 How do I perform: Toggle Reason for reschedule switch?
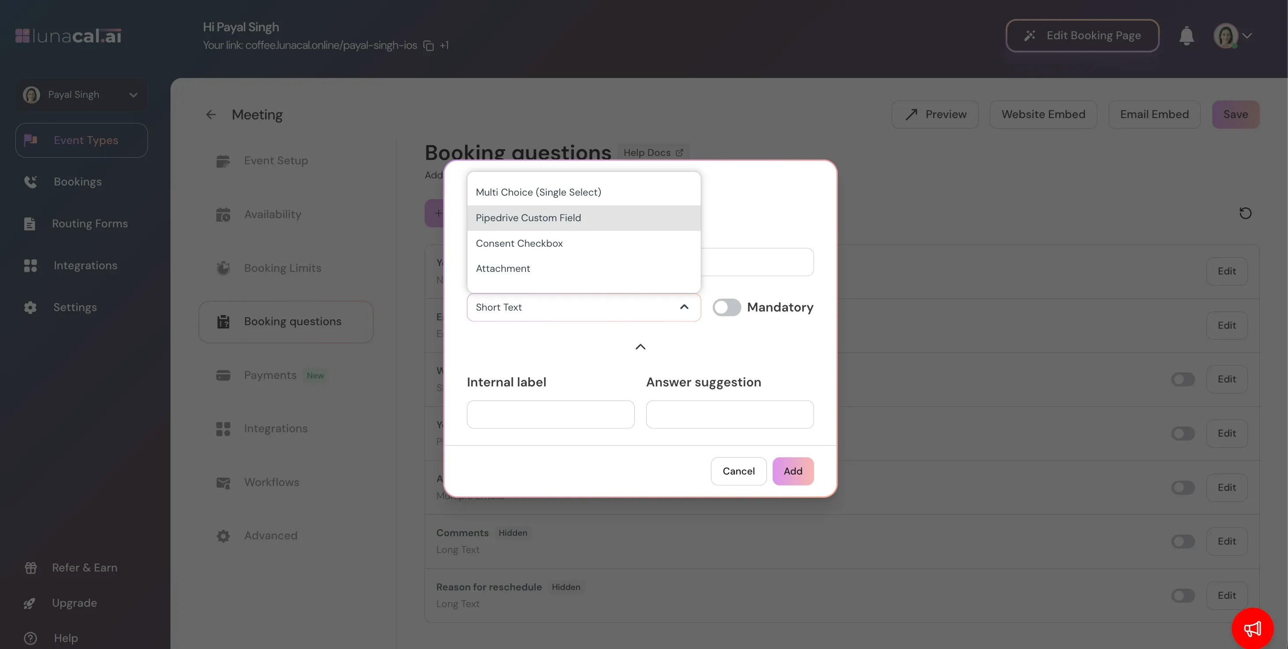click(1182, 596)
